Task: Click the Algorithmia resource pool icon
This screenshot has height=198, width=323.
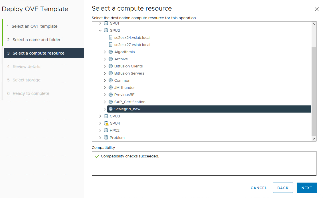Action: (x=111, y=52)
